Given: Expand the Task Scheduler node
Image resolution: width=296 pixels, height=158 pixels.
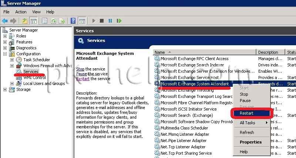Looking at the screenshot, I should (12, 60).
